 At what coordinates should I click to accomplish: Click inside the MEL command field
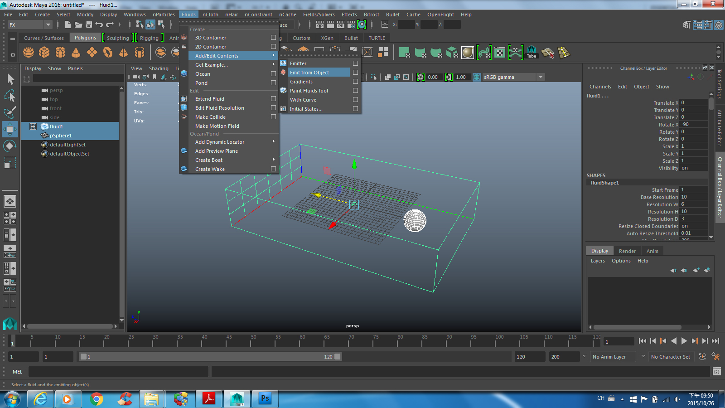point(117,371)
